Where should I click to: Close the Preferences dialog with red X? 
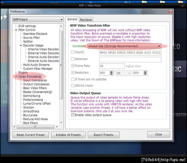pyautogui.click(x=170, y=12)
